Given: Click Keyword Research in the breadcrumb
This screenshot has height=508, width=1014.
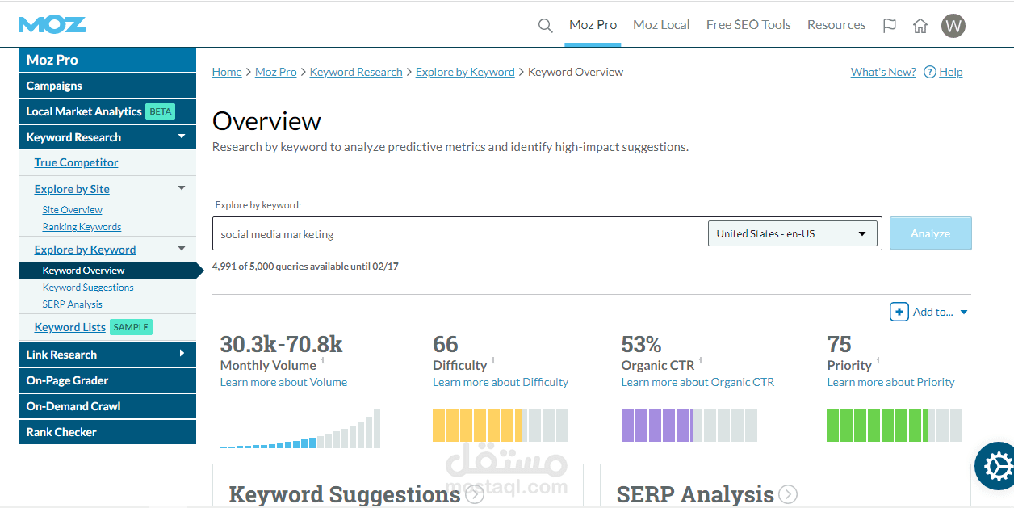Looking at the screenshot, I should [x=356, y=72].
